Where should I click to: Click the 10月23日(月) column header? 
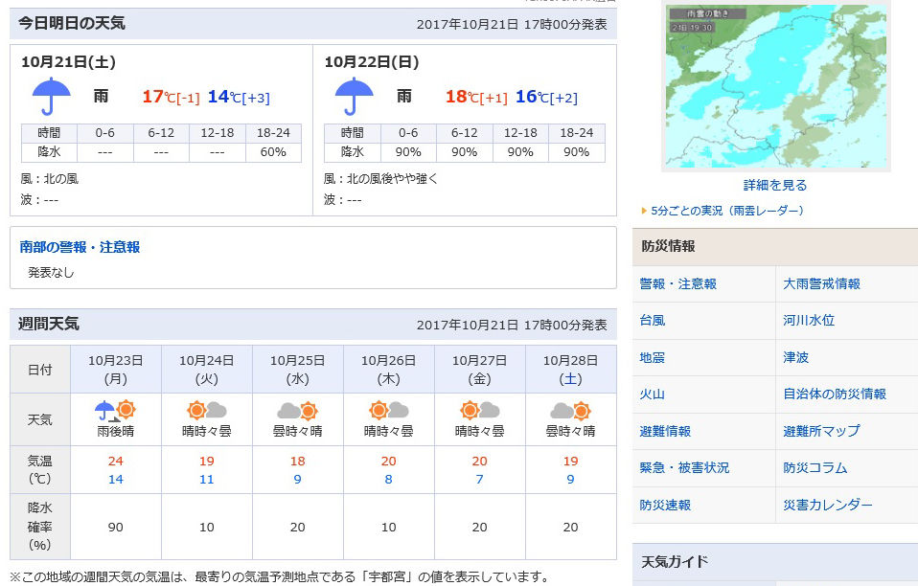coord(115,370)
